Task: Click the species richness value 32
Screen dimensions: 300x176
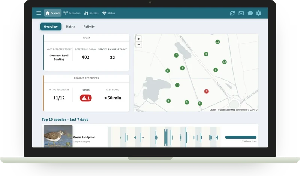Action: click(x=112, y=58)
